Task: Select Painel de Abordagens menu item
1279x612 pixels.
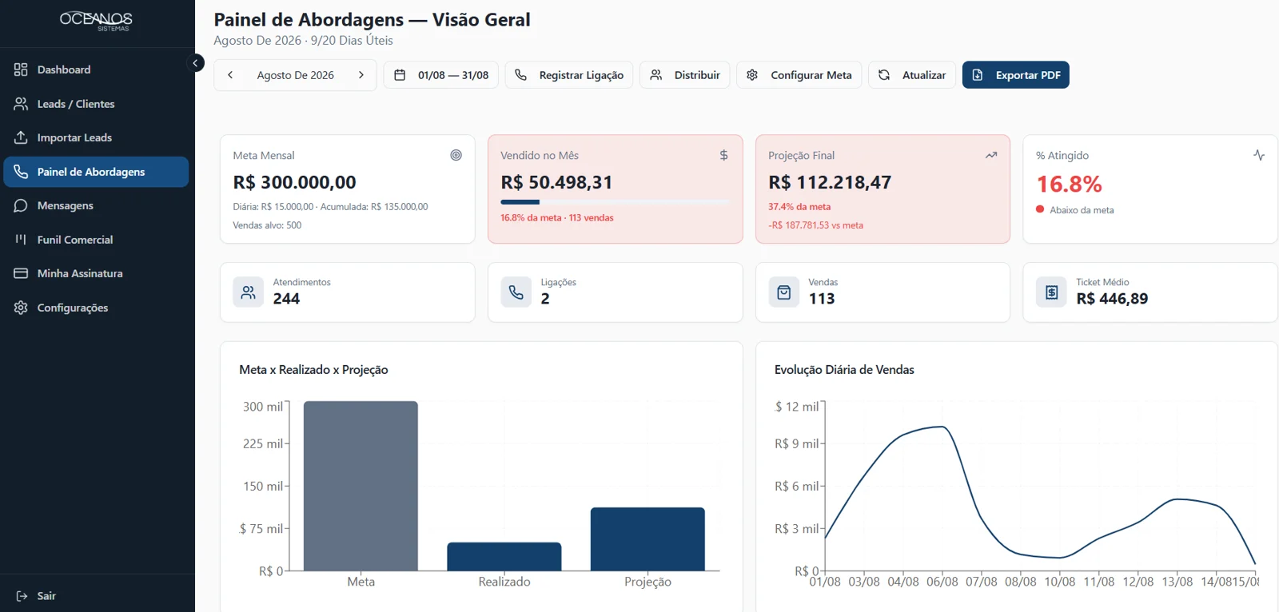Action: 96,172
